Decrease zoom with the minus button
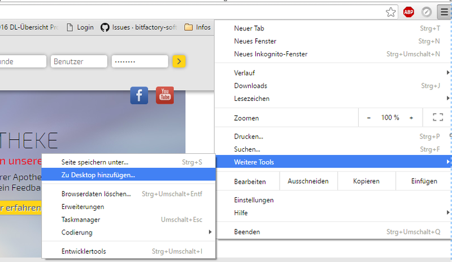 pyautogui.click(x=369, y=118)
